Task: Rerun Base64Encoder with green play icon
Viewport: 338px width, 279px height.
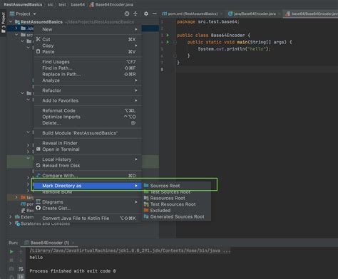Action: [11, 252]
